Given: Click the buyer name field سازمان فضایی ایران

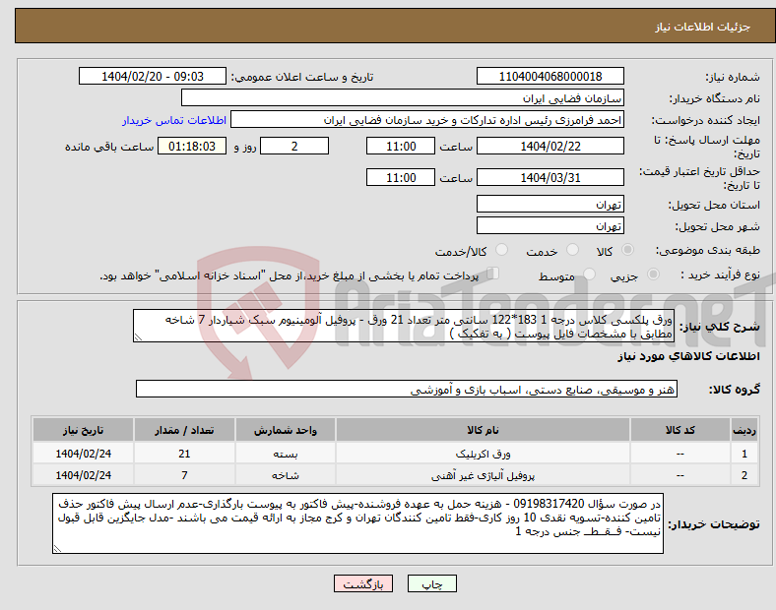Looking at the screenshot, I should coord(403,97).
